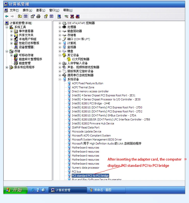Click the yellow question mark 以太网控制器 icon
The width and height of the screenshot is (189, 203).
69,59
